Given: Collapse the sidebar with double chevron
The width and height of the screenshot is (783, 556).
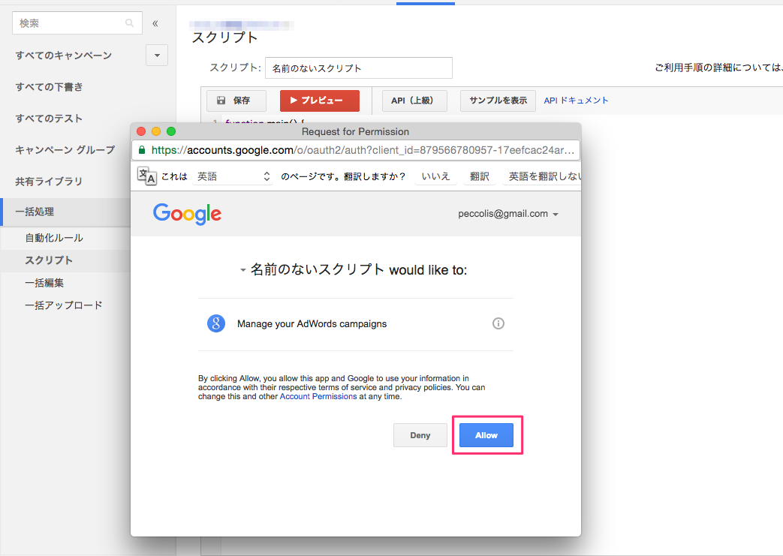Looking at the screenshot, I should click(x=155, y=23).
